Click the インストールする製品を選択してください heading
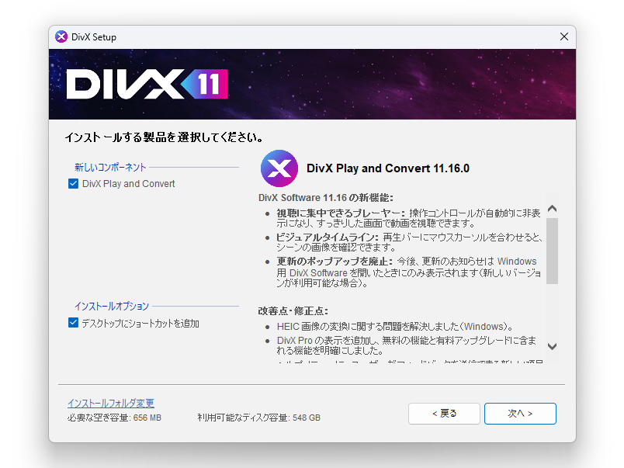 click(x=164, y=137)
